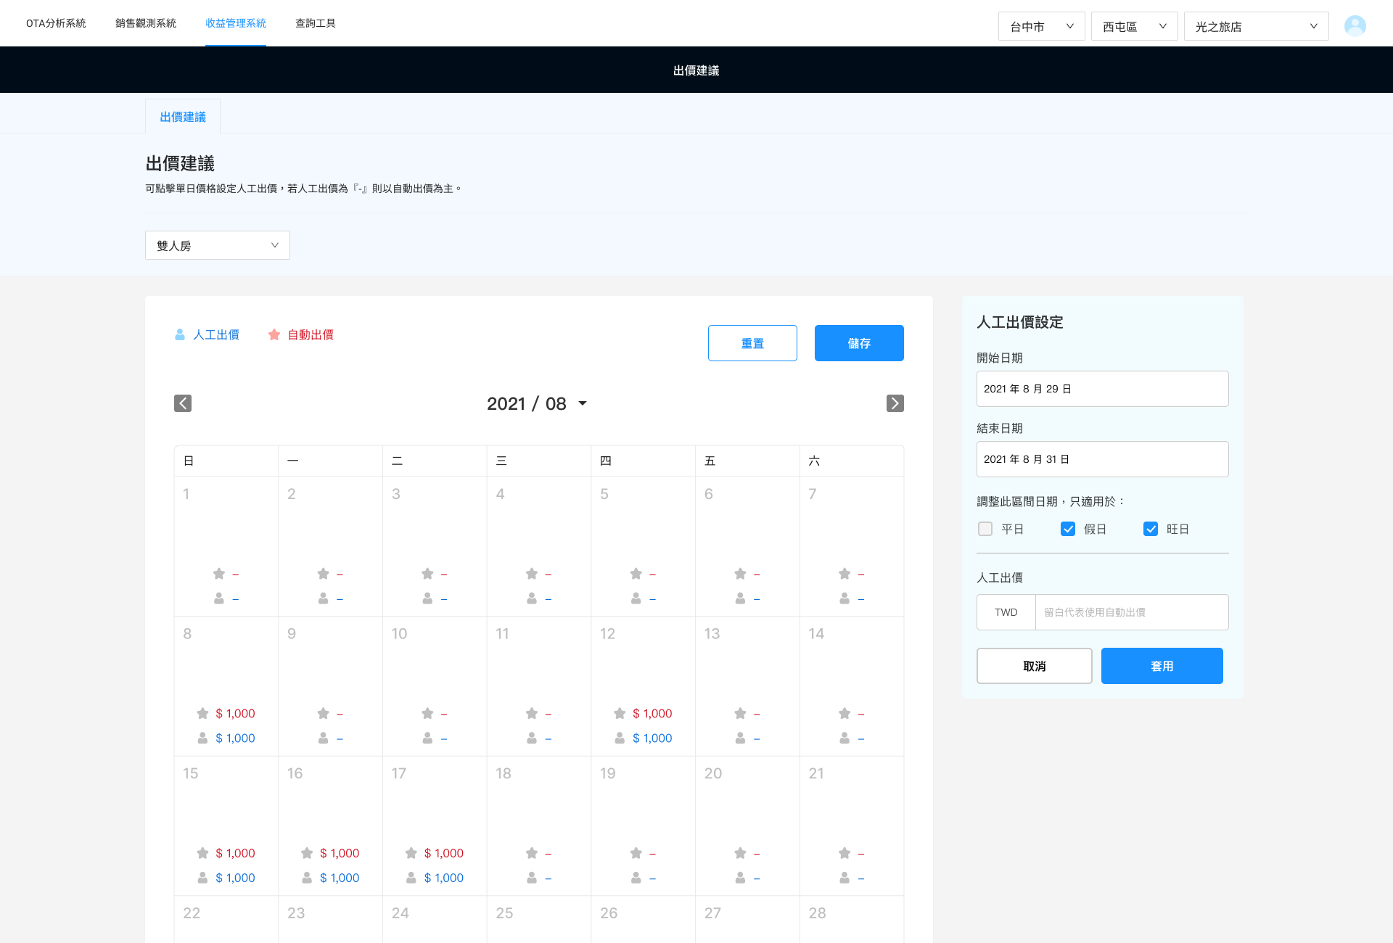Click star icon on day 15
1393x943 pixels.
(202, 853)
